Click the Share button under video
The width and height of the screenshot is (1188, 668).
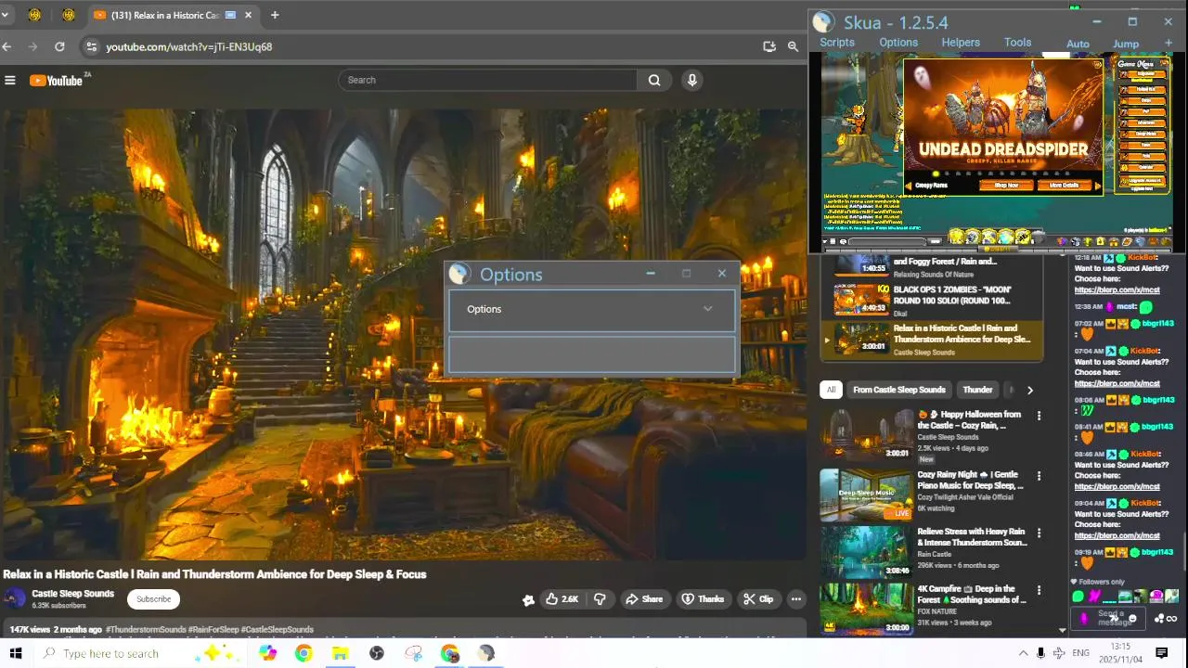[644, 599]
